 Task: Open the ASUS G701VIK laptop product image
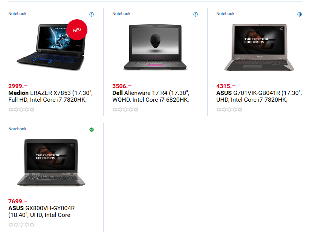click(259, 47)
